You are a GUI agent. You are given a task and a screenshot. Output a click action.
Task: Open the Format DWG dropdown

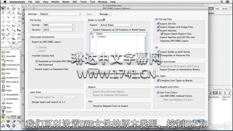click(58, 25)
